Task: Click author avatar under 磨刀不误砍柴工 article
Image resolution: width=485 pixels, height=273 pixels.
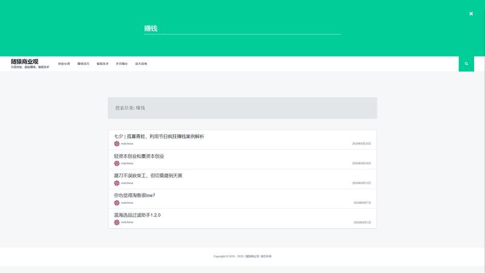Action: (116, 183)
